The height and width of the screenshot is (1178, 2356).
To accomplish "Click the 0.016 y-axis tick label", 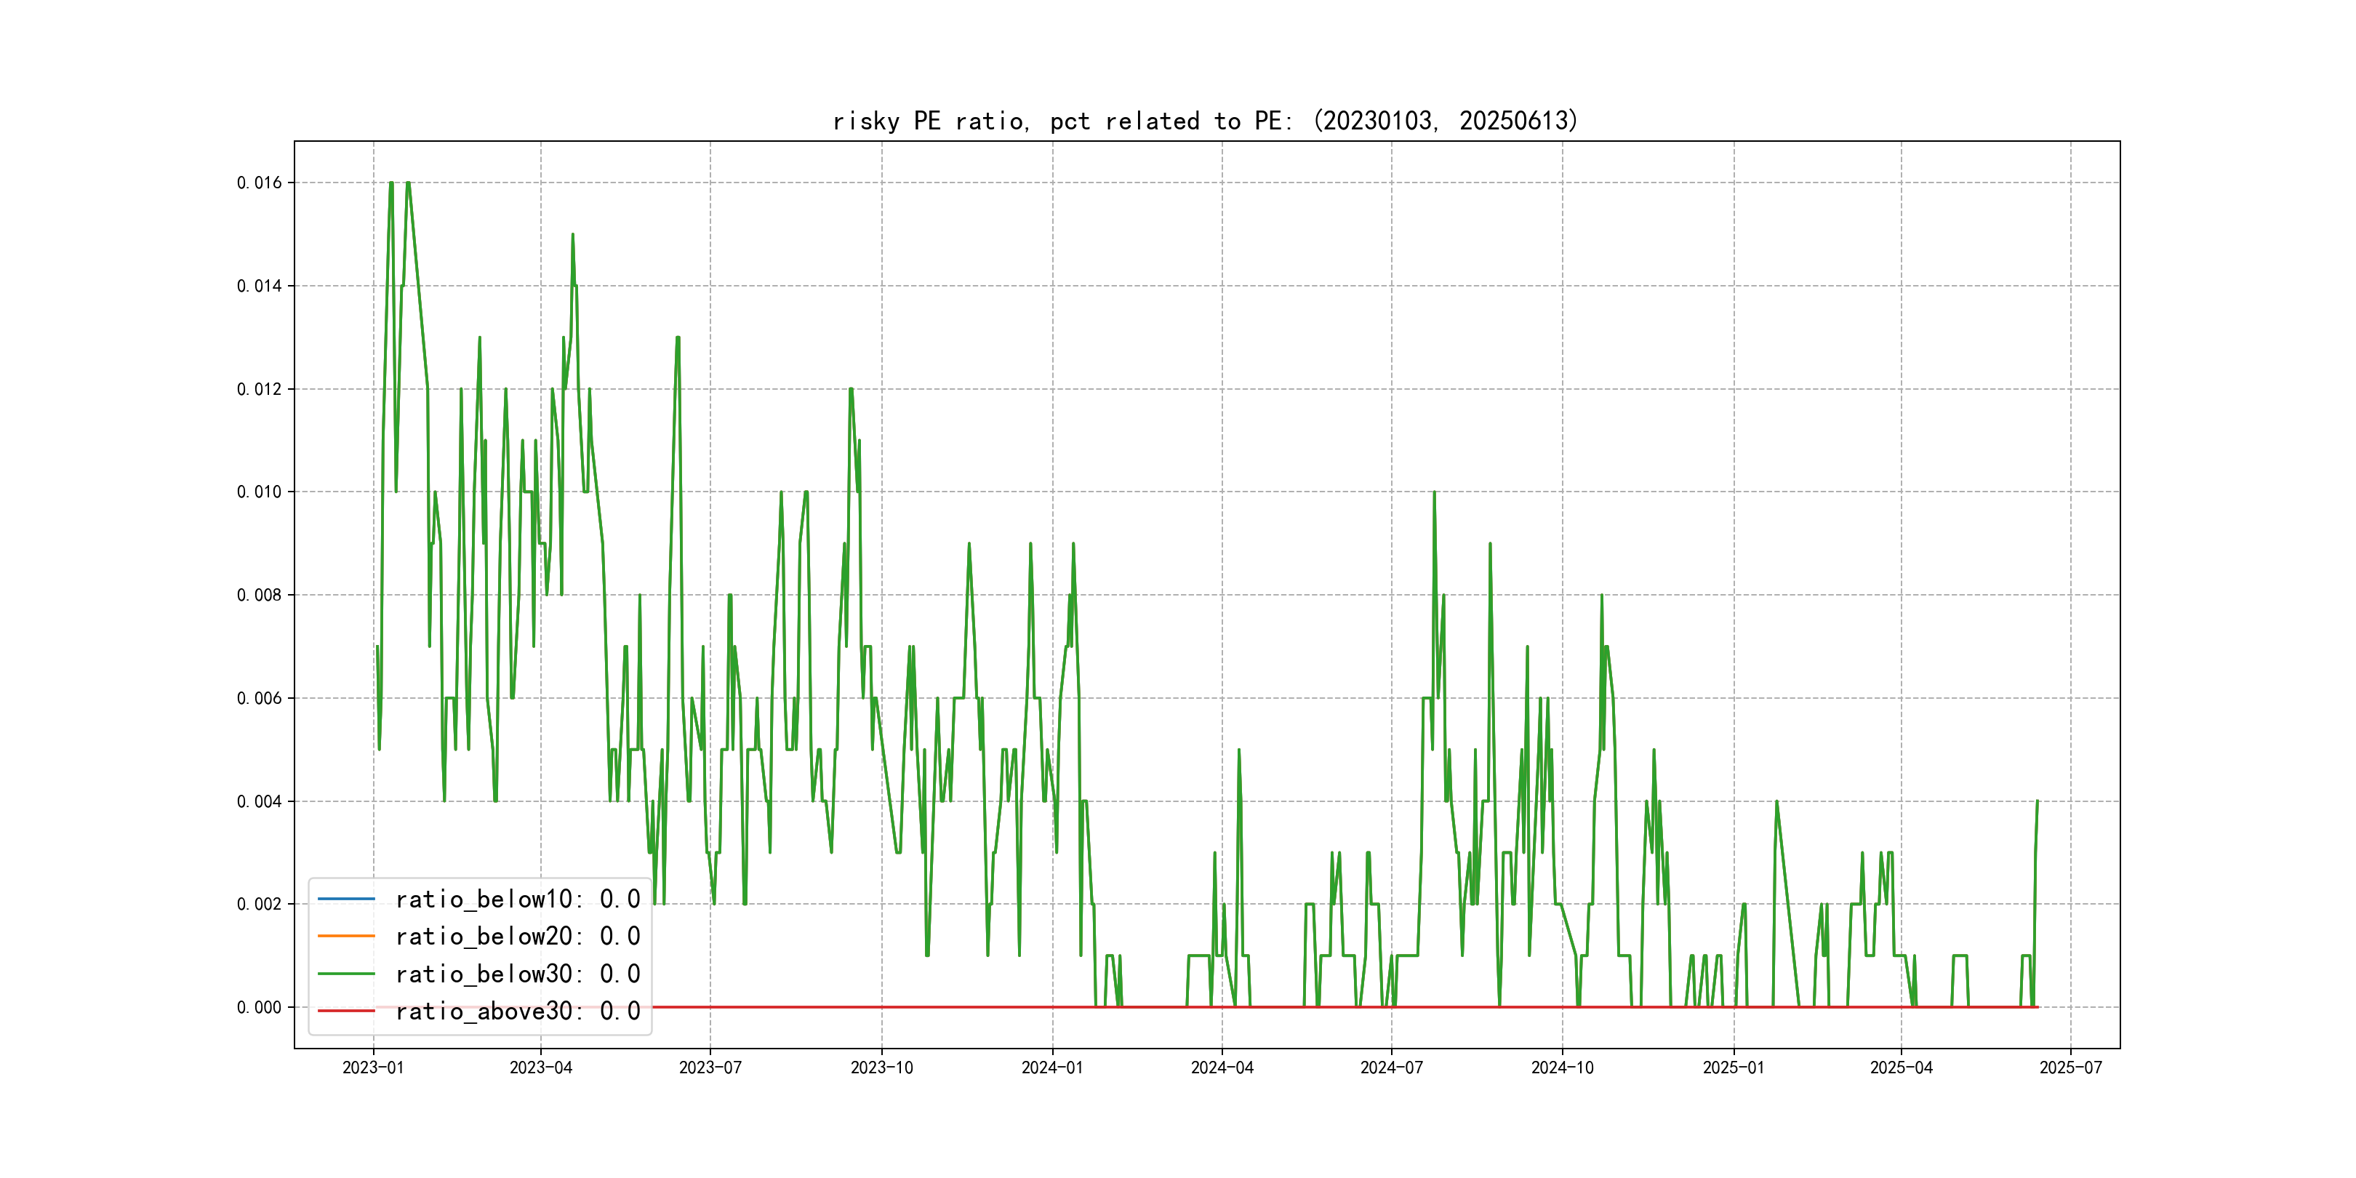I will [259, 183].
